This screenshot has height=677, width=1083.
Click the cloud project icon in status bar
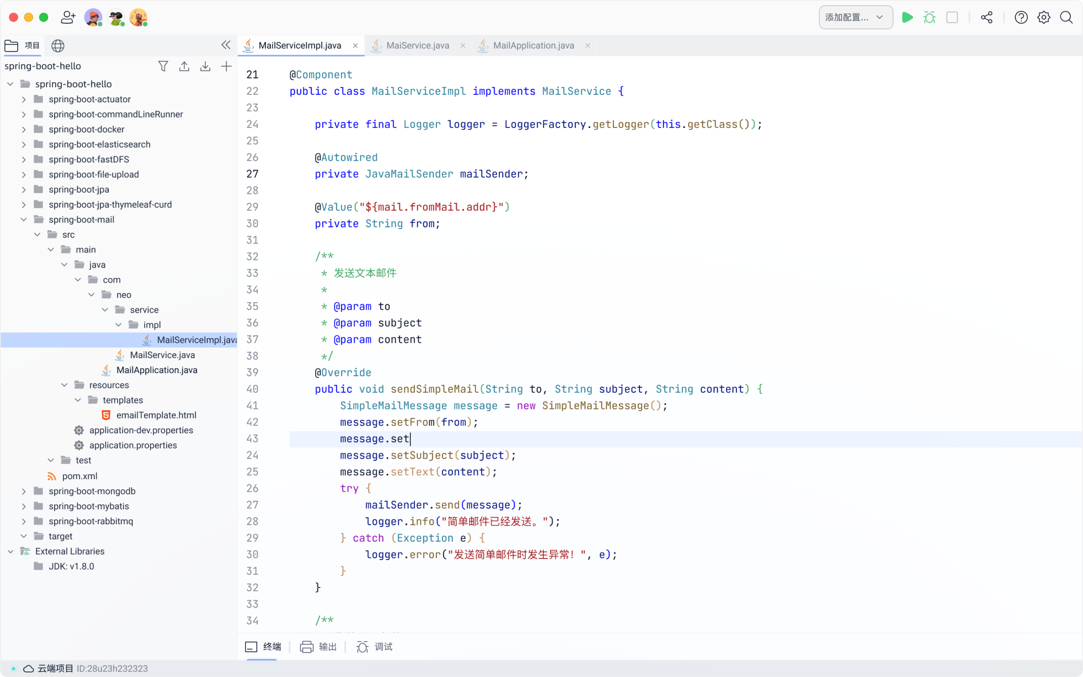[x=29, y=668]
